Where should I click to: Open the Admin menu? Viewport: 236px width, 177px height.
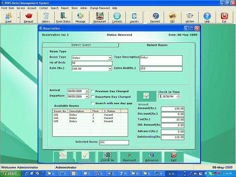83,8
